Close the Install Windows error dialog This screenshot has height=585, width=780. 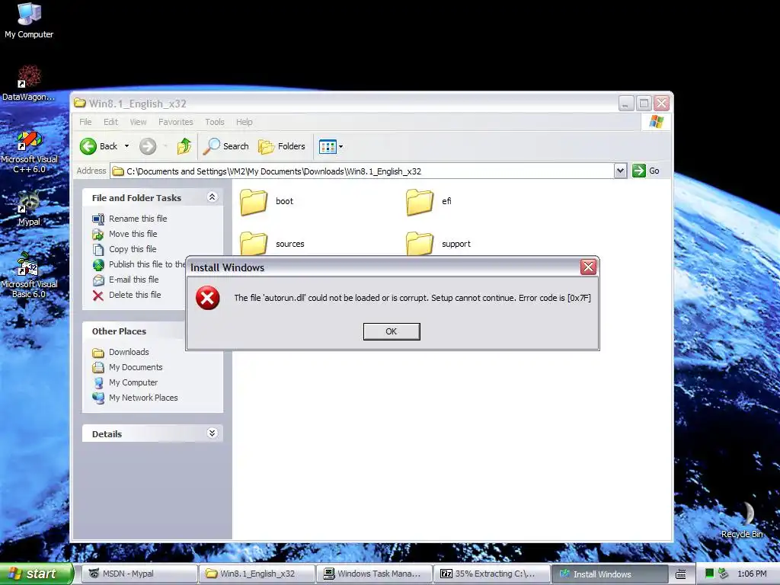[588, 267]
